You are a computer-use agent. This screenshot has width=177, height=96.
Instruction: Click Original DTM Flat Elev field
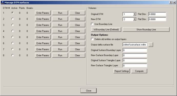(x=157, y=14)
